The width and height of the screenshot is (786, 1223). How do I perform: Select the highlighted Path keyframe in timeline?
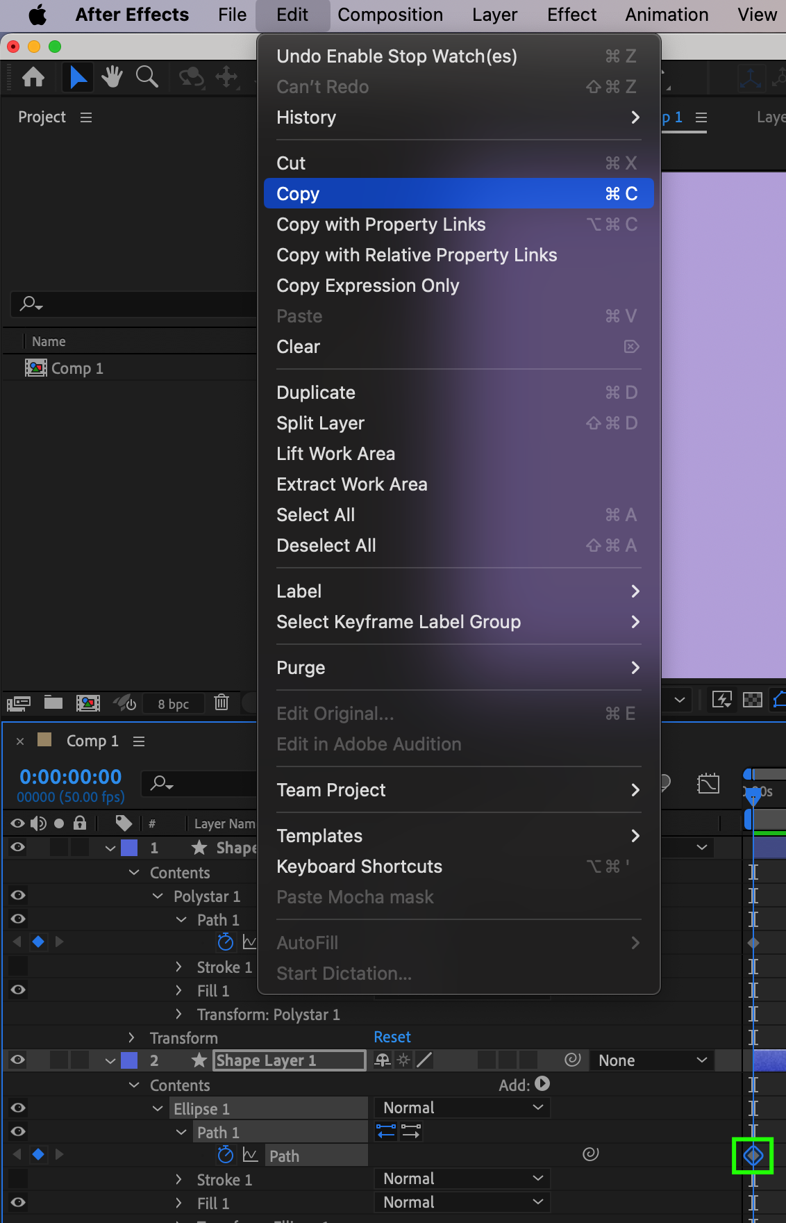tap(753, 1156)
